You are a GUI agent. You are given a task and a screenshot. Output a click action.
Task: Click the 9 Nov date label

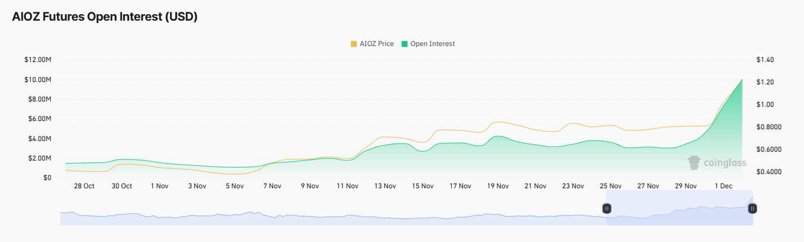[x=310, y=186]
